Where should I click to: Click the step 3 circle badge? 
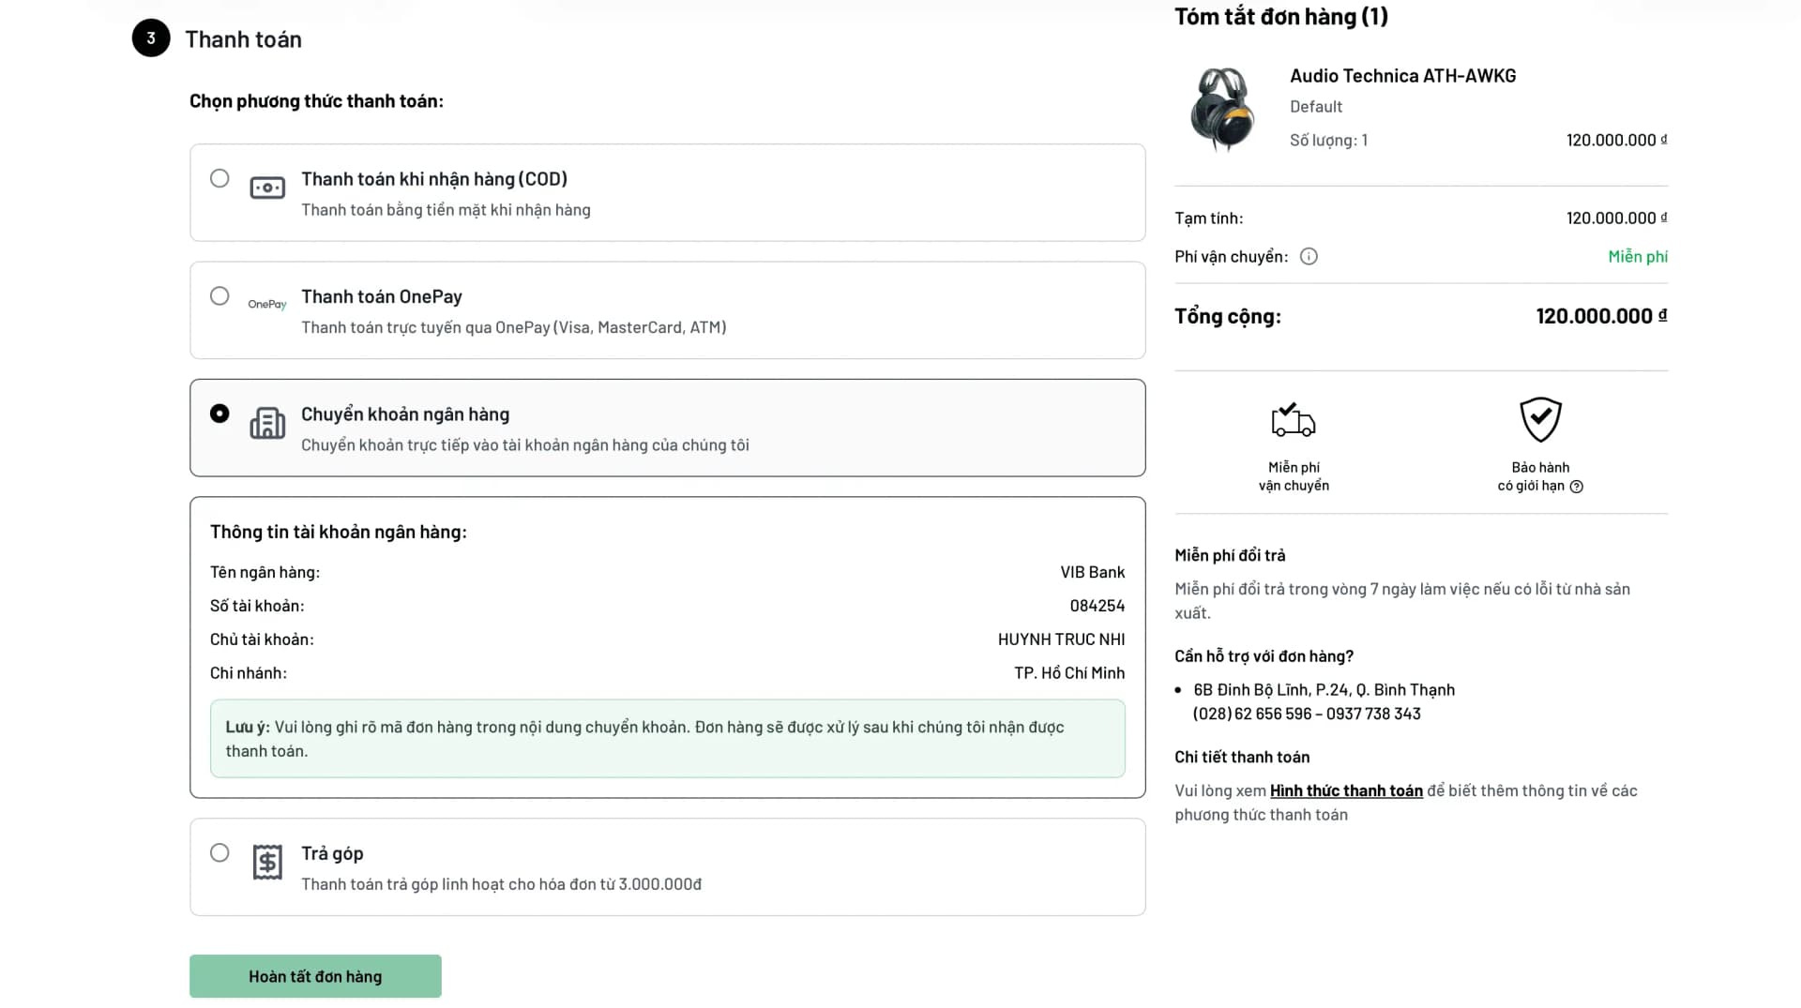pyautogui.click(x=151, y=38)
